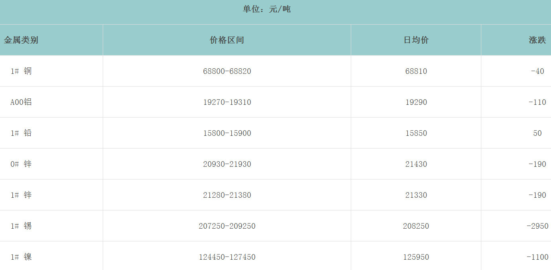Select the -110 change value for A00铝
The image size is (551, 270).
coord(537,102)
